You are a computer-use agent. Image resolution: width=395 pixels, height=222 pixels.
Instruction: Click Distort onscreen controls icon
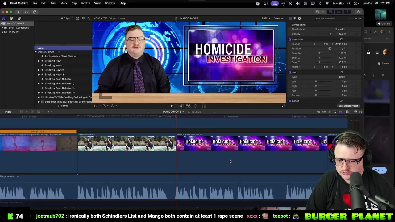[x=341, y=101]
